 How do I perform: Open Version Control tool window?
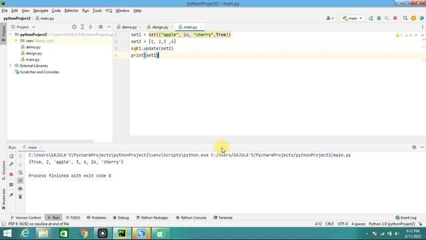26,218
